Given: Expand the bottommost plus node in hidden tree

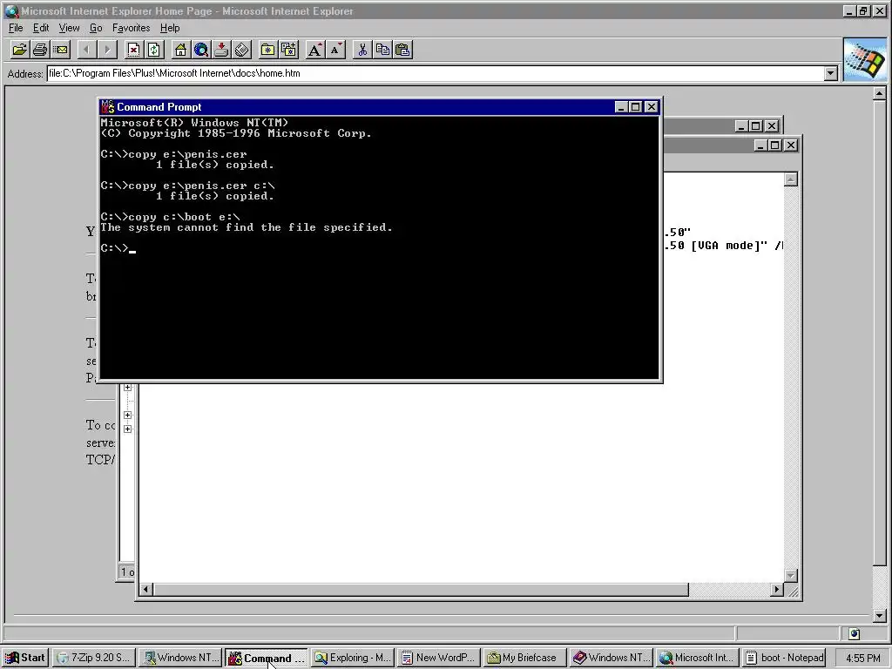Looking at the screenshot, I should [x=127, y=429].
